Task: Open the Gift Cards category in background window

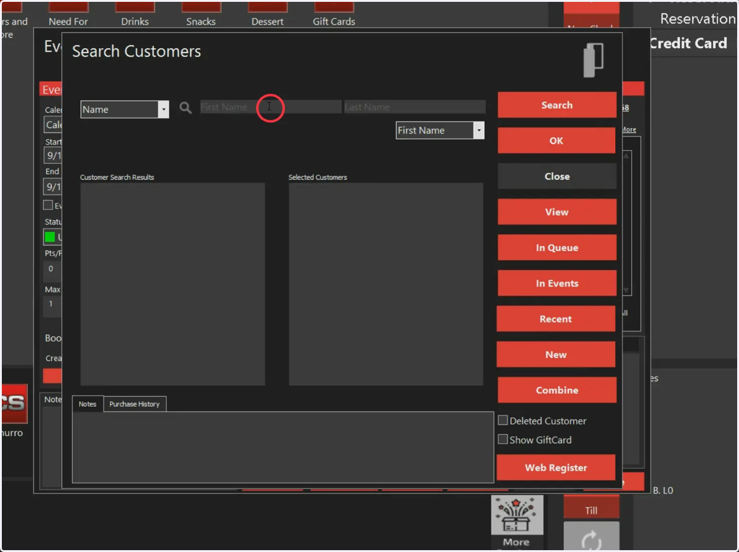Action: [x=334, y=14]
